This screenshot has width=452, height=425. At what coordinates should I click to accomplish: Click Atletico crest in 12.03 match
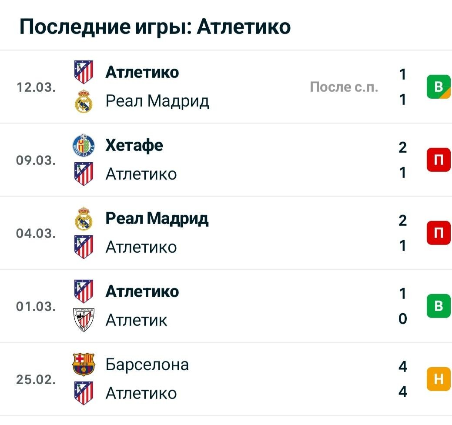[84, 72]
